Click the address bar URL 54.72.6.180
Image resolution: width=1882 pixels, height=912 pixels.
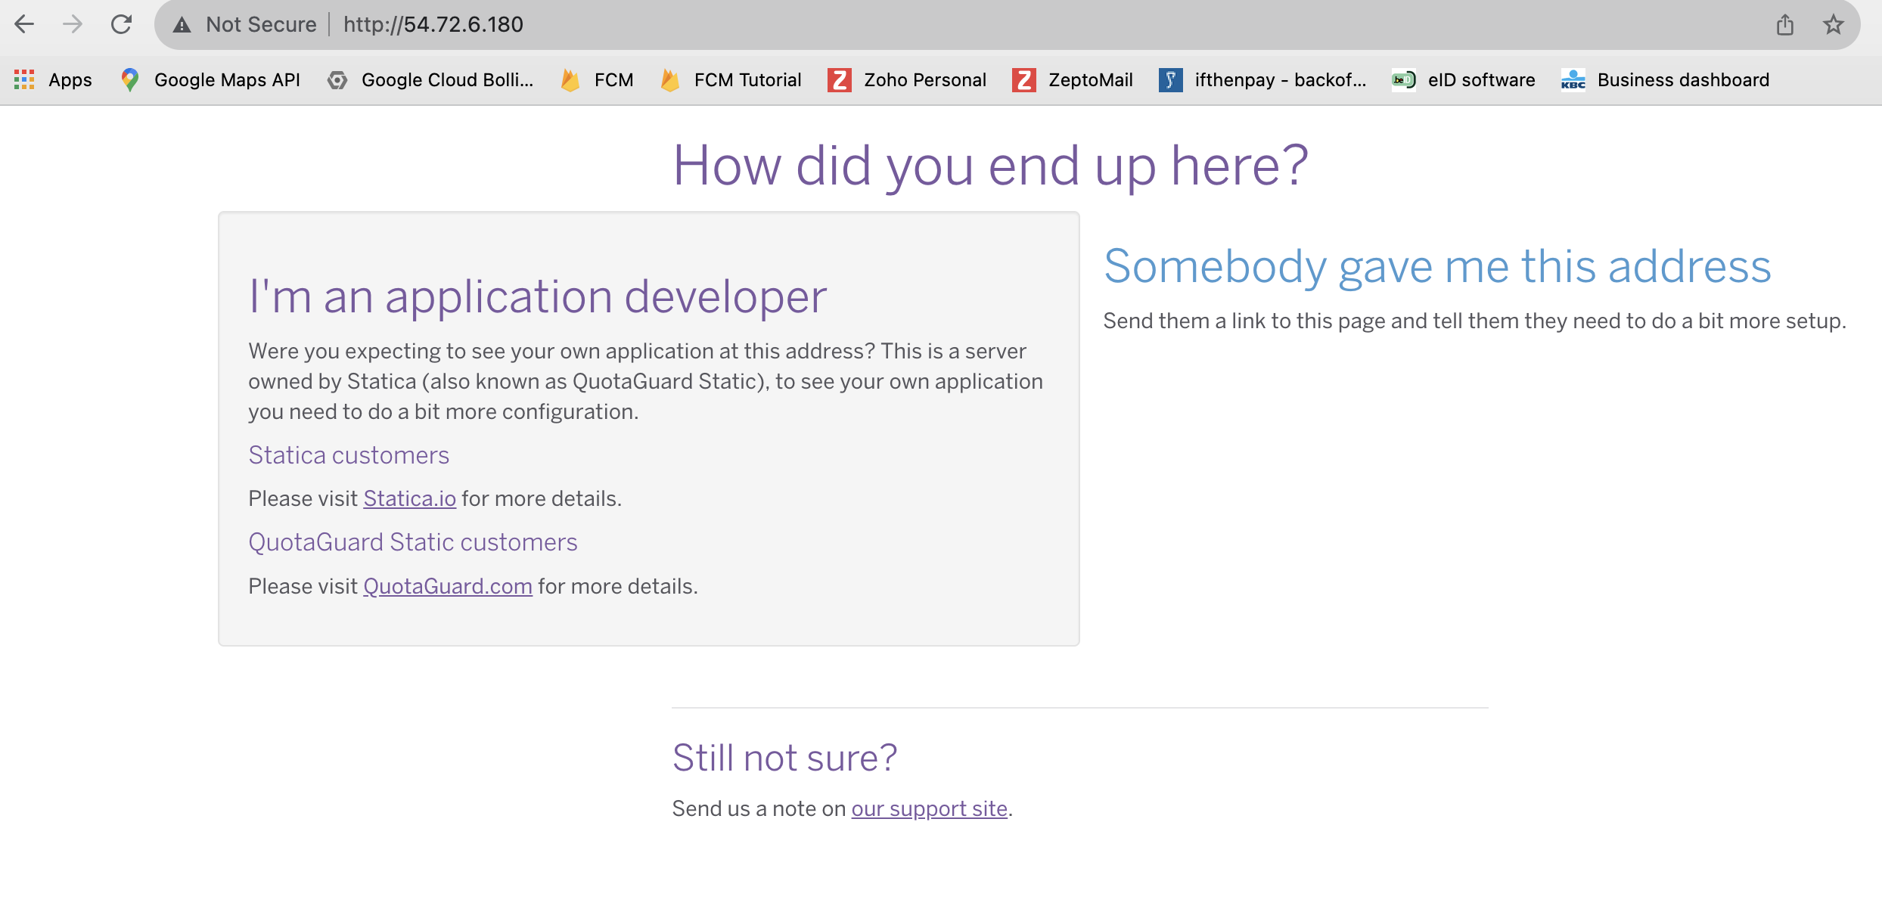[x=433, y=25]
